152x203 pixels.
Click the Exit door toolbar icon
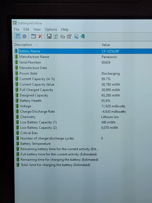click(x=83, y=36)
